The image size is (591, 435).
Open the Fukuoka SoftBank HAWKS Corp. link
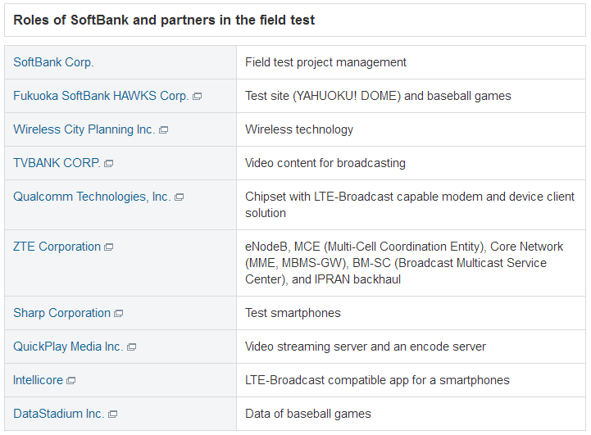(101, 96)
